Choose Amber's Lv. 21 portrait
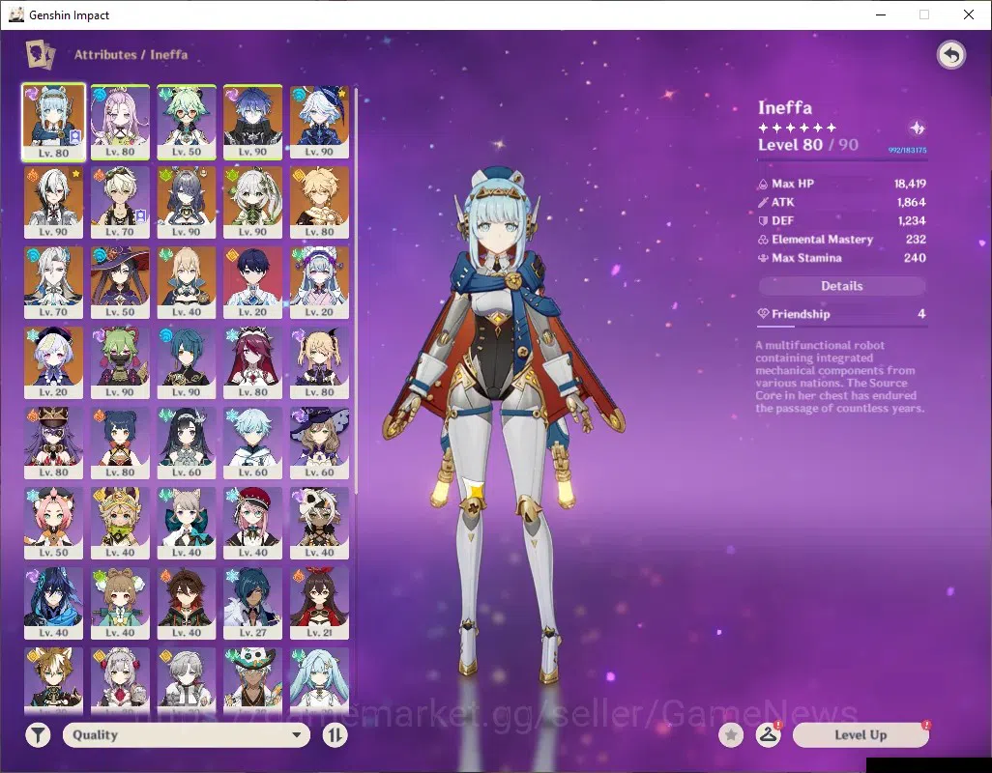Viewport: 992px width, 773px height. (319, 604)
